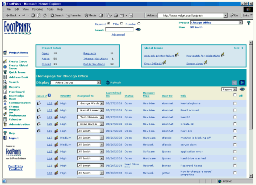Open the Address Book icon

[x=5, y=77]
